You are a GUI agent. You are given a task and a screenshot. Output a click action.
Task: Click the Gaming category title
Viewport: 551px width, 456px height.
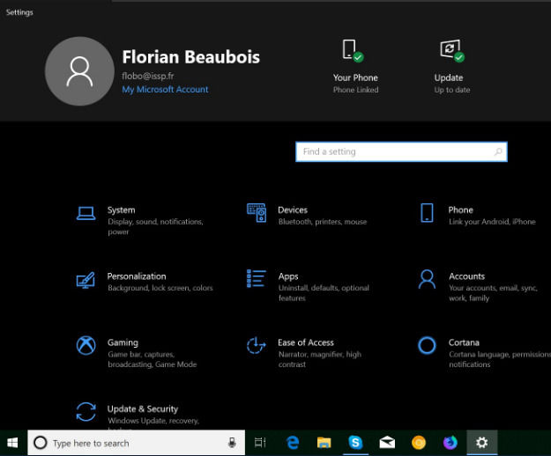[123, 342]
